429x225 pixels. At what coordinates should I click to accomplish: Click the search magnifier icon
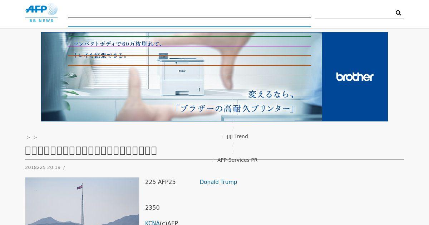pos(398,13)
